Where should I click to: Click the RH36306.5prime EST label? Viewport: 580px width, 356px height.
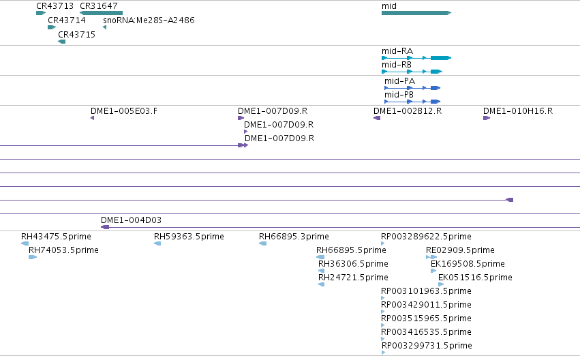[353, 264]
